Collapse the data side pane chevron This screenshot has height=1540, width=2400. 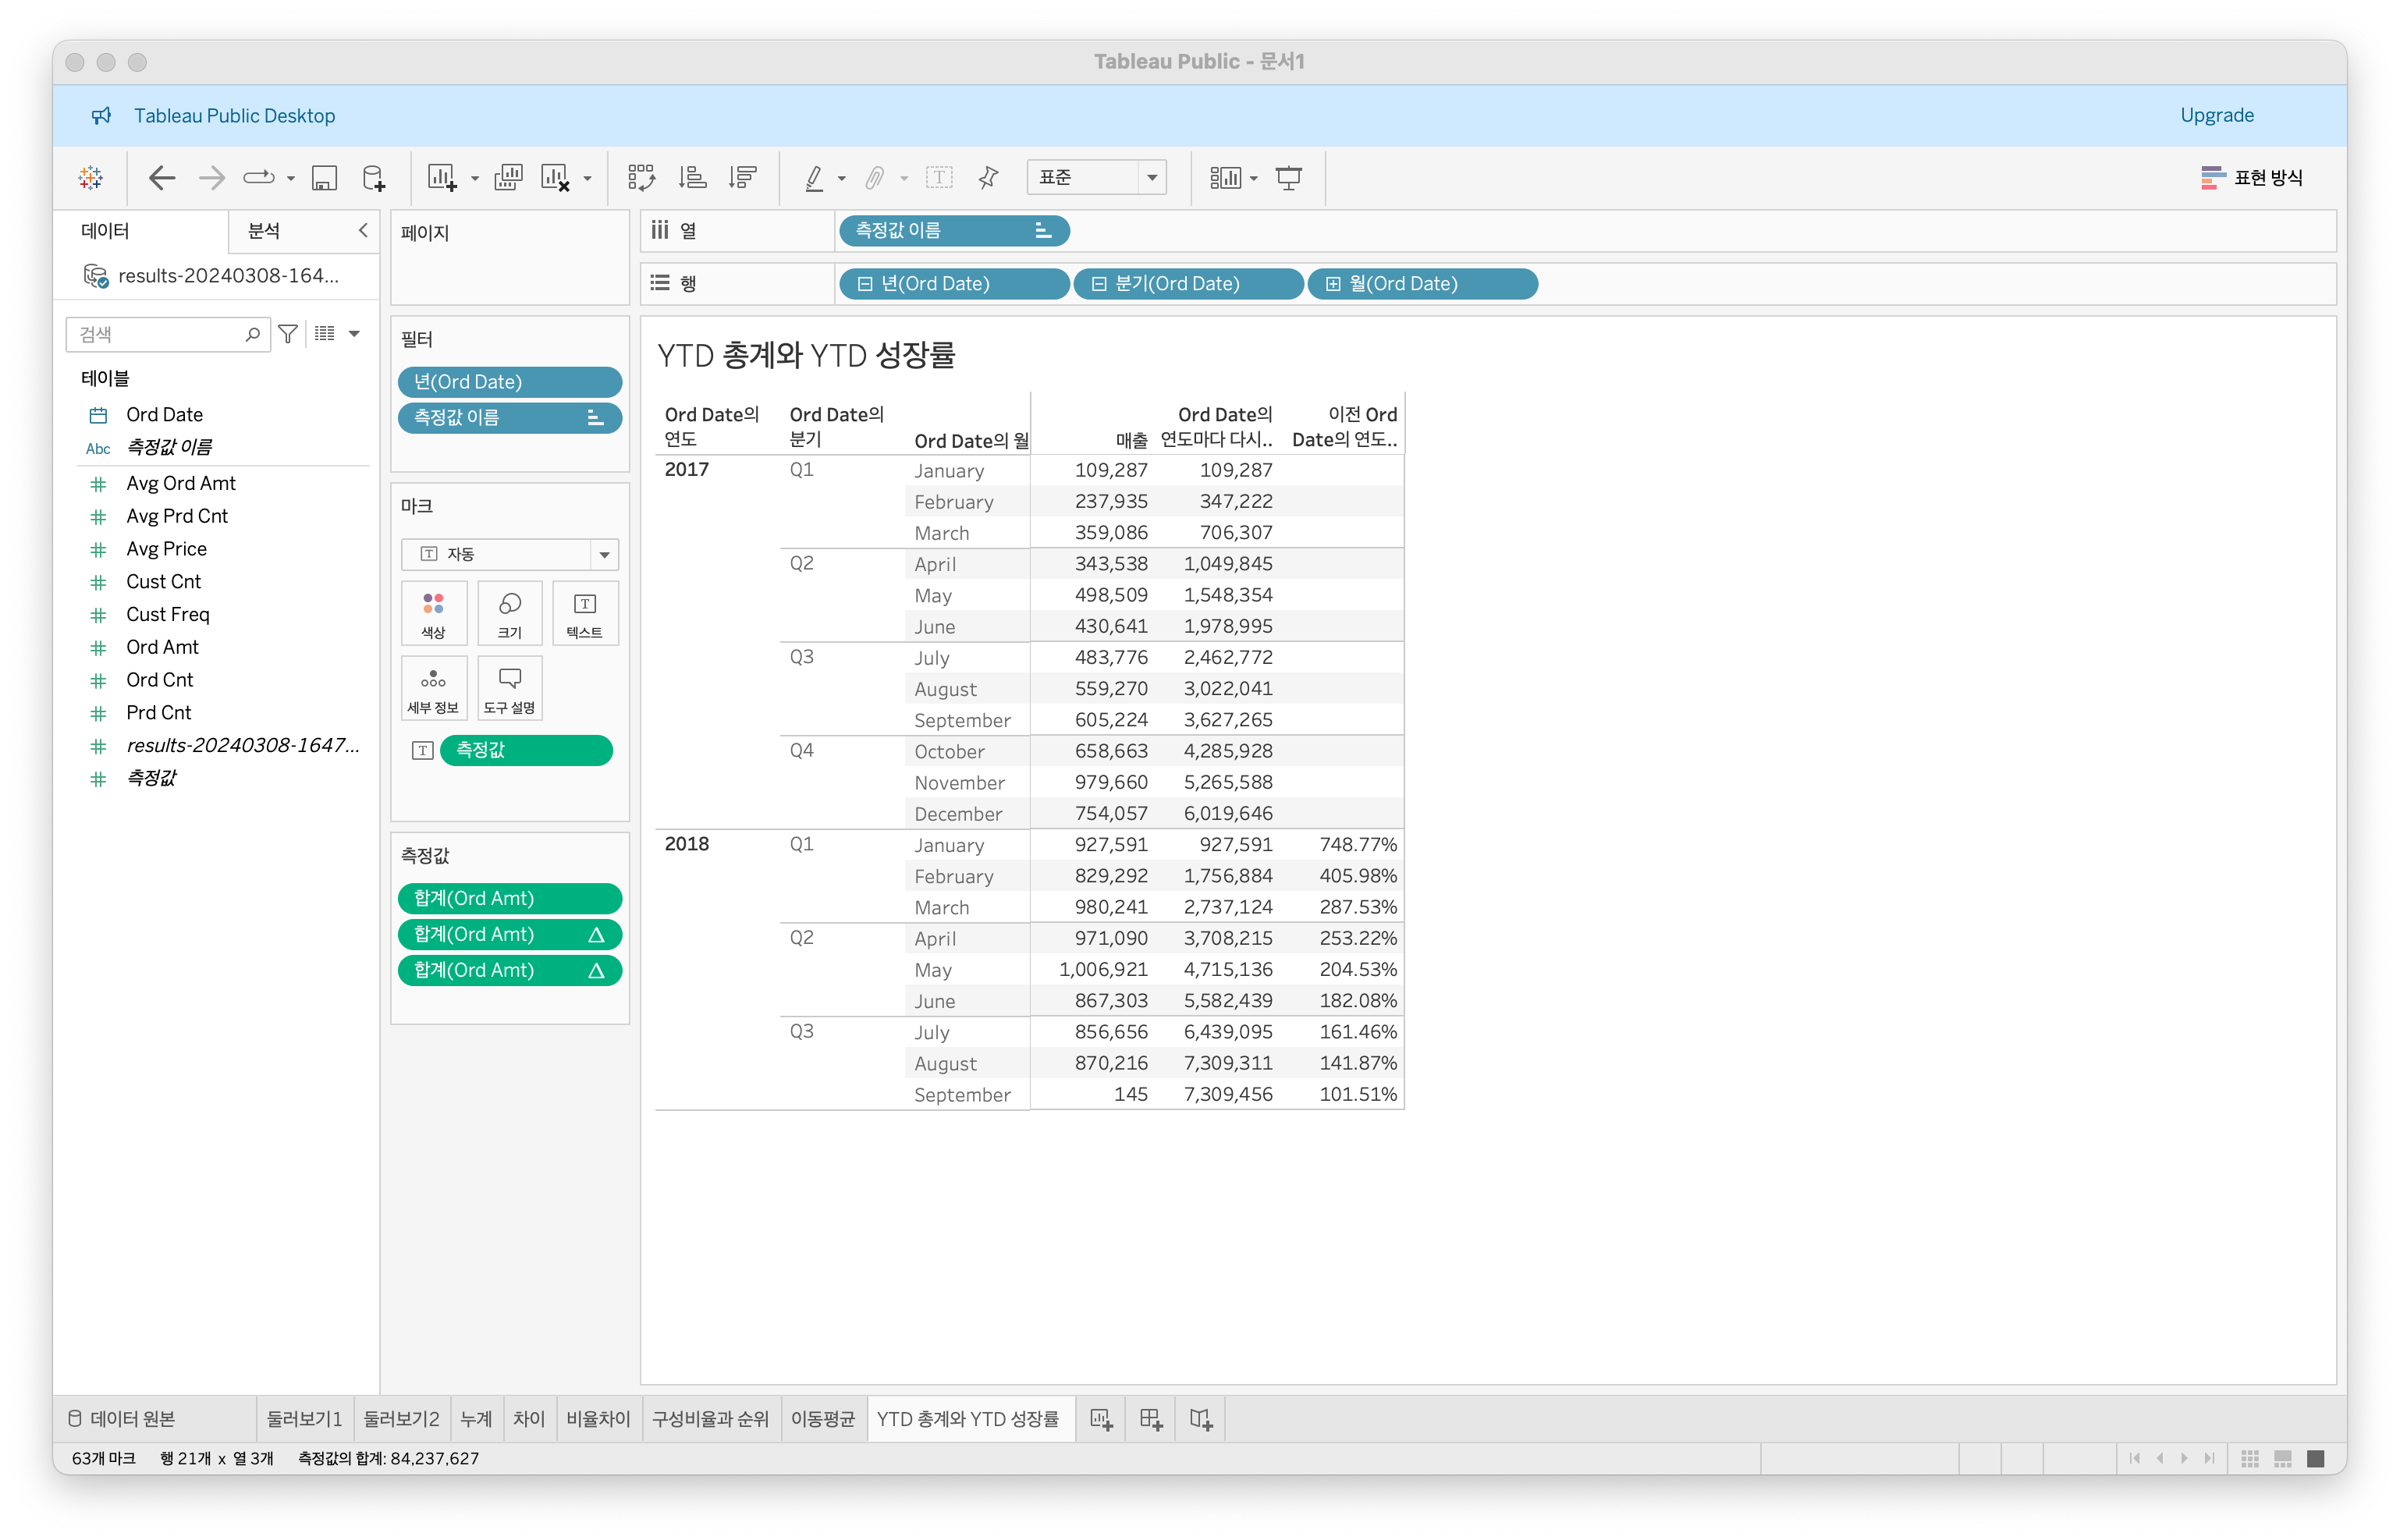363,230
